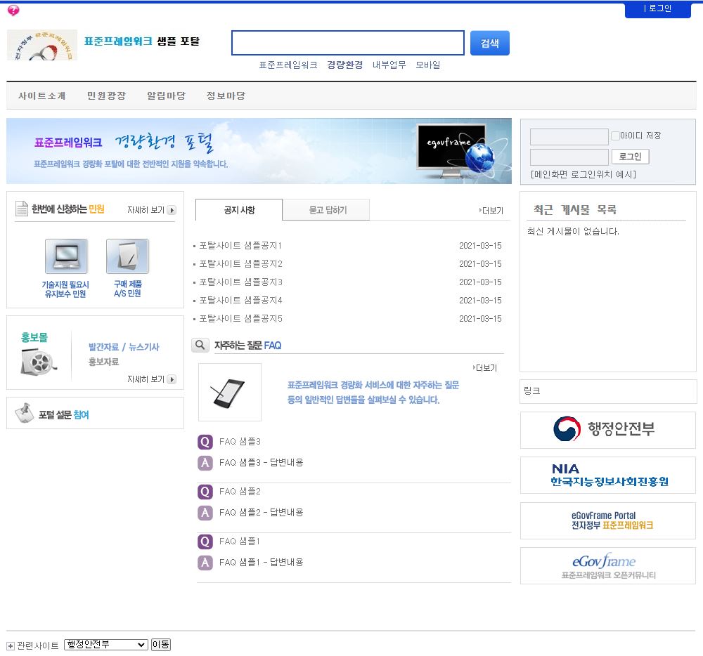Expand 자세히 보기 arrow for 민원 section
The height and width of the screenshot is (656, 703).
point(172,210)
